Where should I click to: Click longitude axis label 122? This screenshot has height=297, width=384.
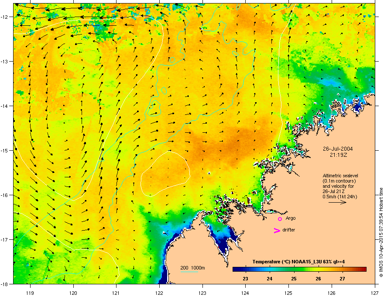pyautogui.click(x=159, y=293)
